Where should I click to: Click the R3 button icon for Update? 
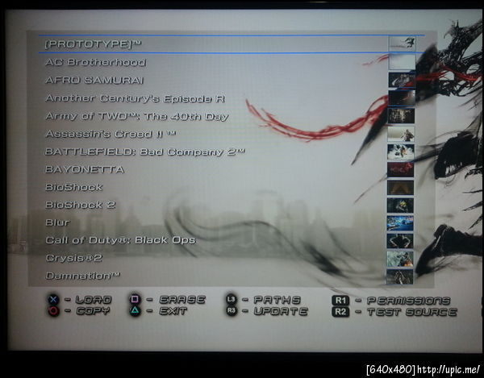(x=232, y=311)
